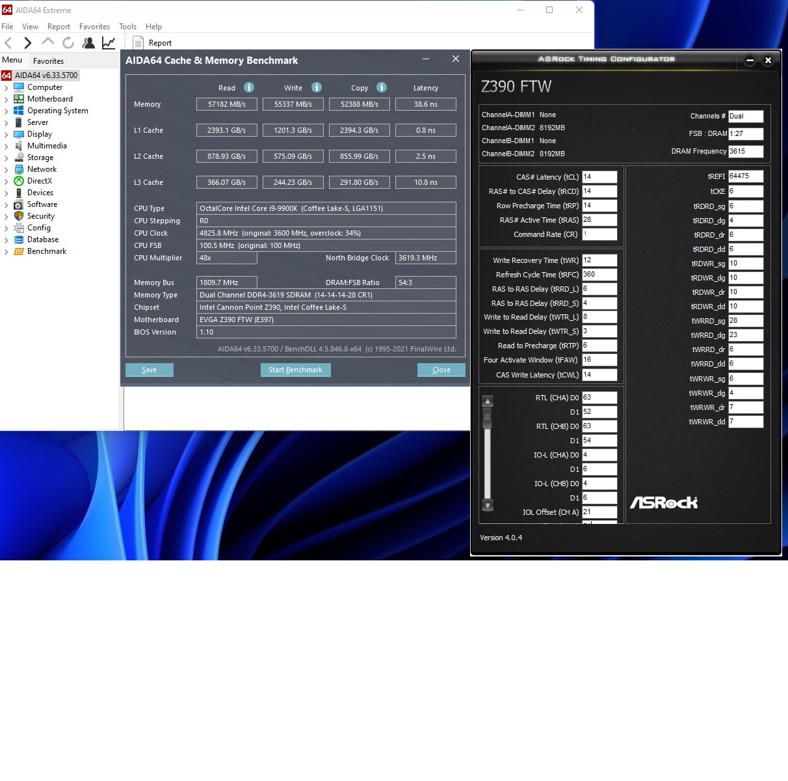Go forward with the right arrow toolbar icon
This screenshot has width=788, height=781.
pyautogui.click(x=27, y=43)
